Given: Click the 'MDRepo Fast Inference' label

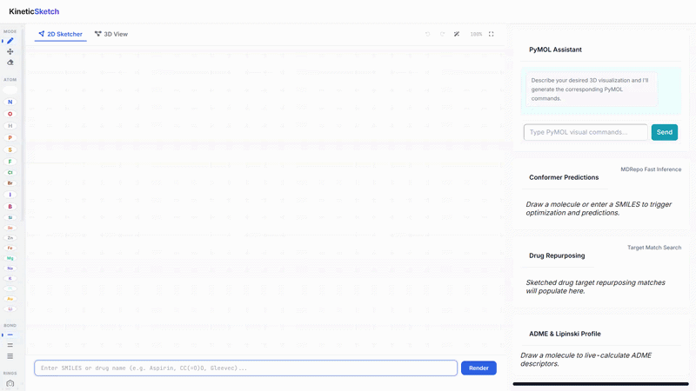Looking at the screenshot, I should [651, 169].
